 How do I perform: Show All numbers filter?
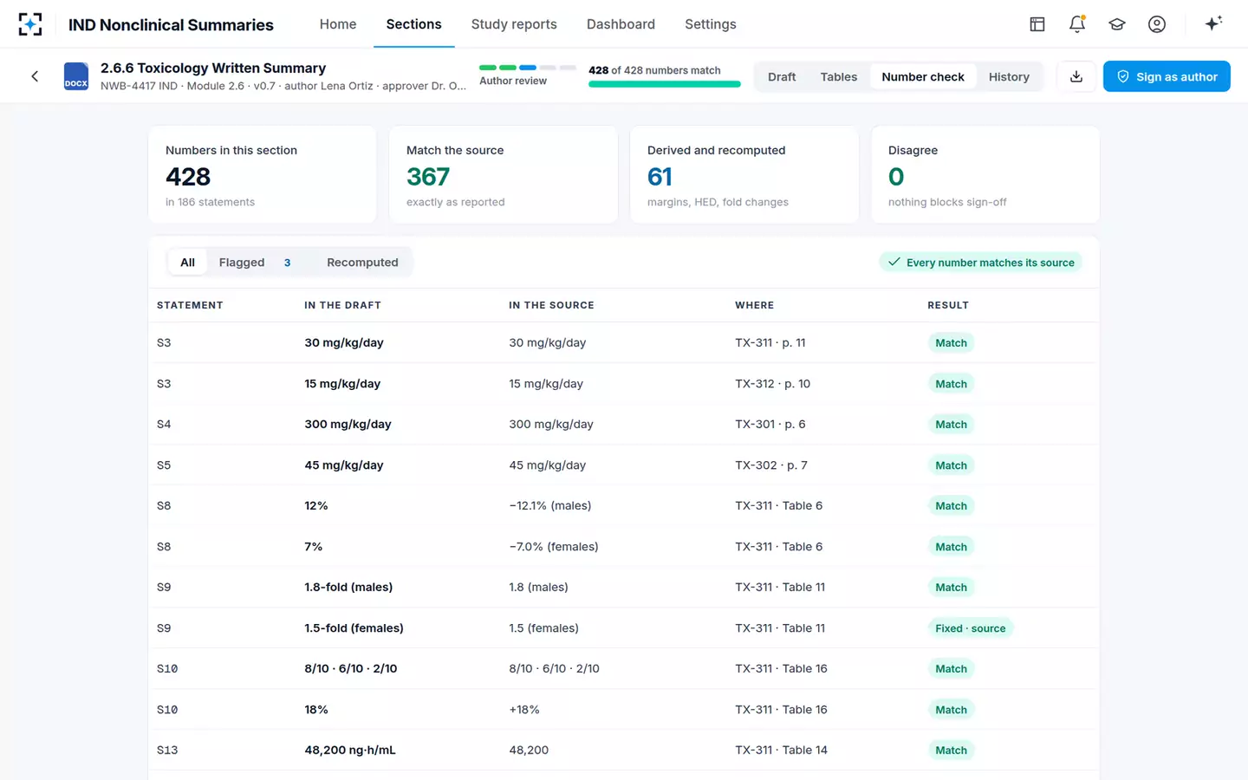pos(187,262)
